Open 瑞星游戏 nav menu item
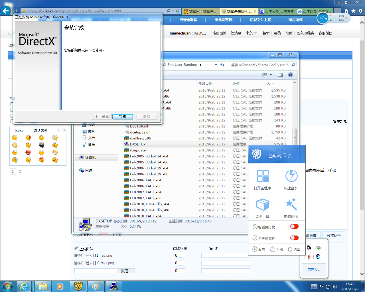The image size is (365, 292). (295, 20)
